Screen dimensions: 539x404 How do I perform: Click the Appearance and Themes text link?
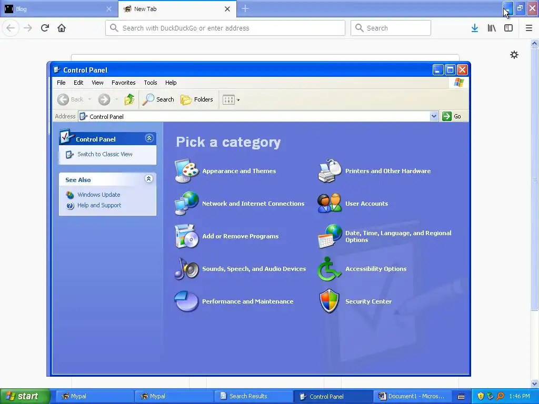239,171
